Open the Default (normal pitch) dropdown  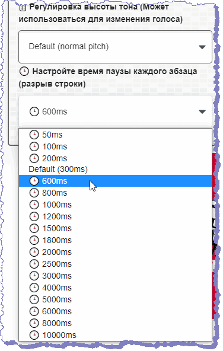click(115, 47)
